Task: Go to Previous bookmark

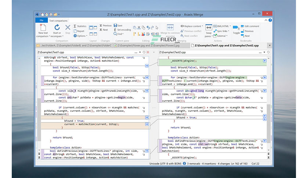Action: coord(247,31)
